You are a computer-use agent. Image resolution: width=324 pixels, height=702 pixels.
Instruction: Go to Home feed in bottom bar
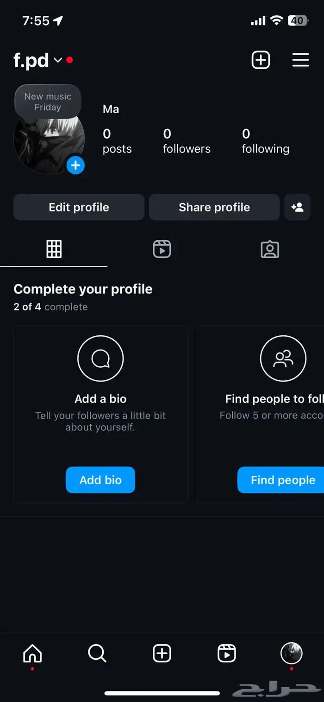coord(32,654)
